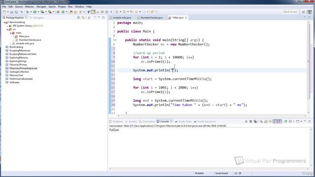Viewport: 315px width, 177px height.
Task: Click Remove All Terminated Launches icon
Action: [x=255, y=121]
